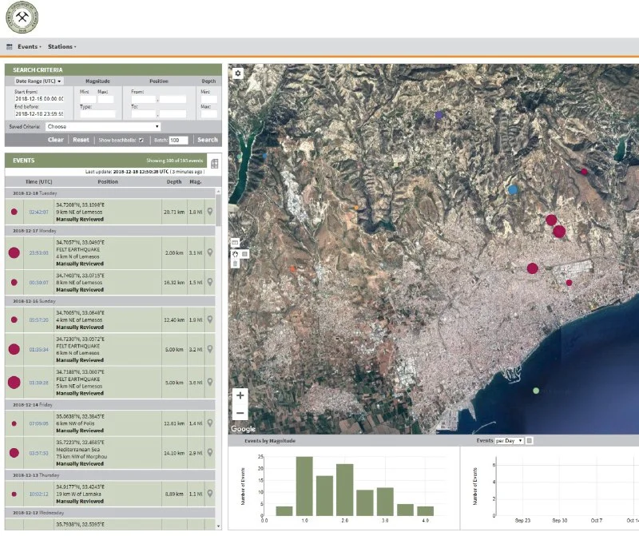The height and width of the screenshot is (536, 639).
Task: Zoom in on the map
Action: click(x=240, y=395)
